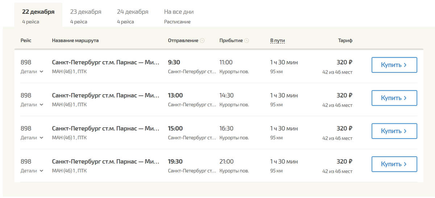The image size is (435, 198).
Task: Expand Детали for the 19:30 trip
Action: [32, 170]
